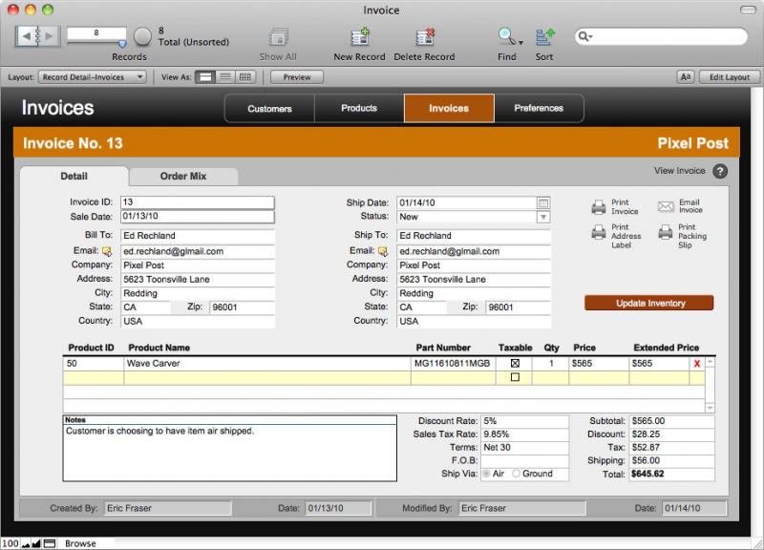Select the Ground shipping radio button

click(x=517, y=474)
